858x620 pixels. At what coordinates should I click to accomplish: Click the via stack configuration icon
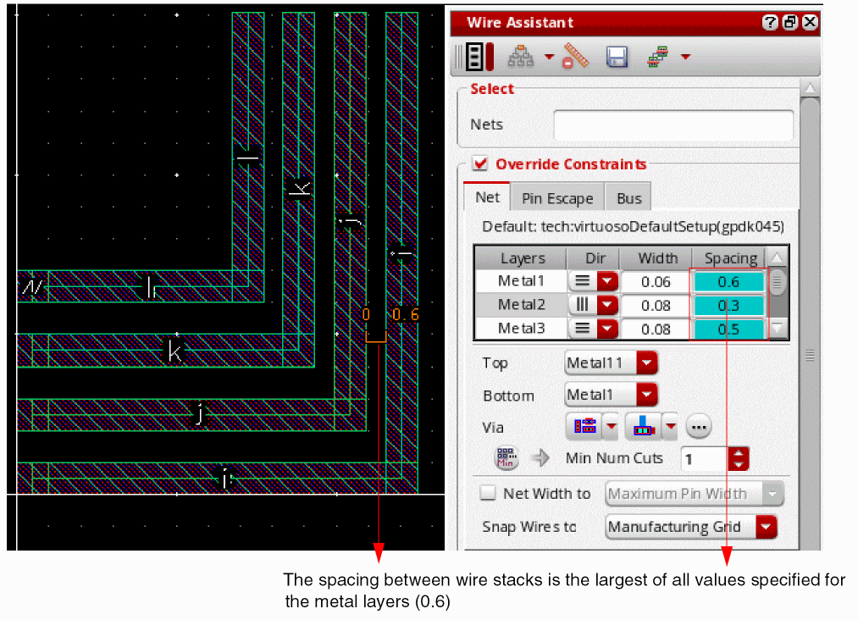point(584,426)
